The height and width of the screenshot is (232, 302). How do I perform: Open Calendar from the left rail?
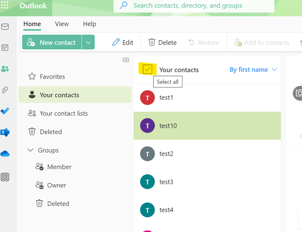(5, 47)
